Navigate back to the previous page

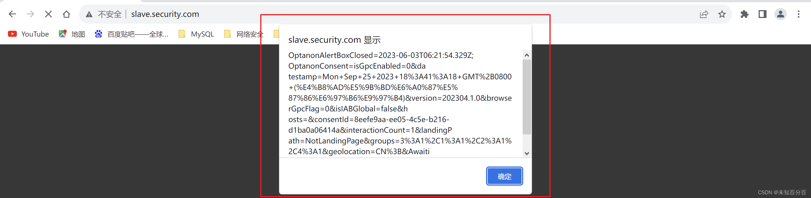[x=12, y=14]
